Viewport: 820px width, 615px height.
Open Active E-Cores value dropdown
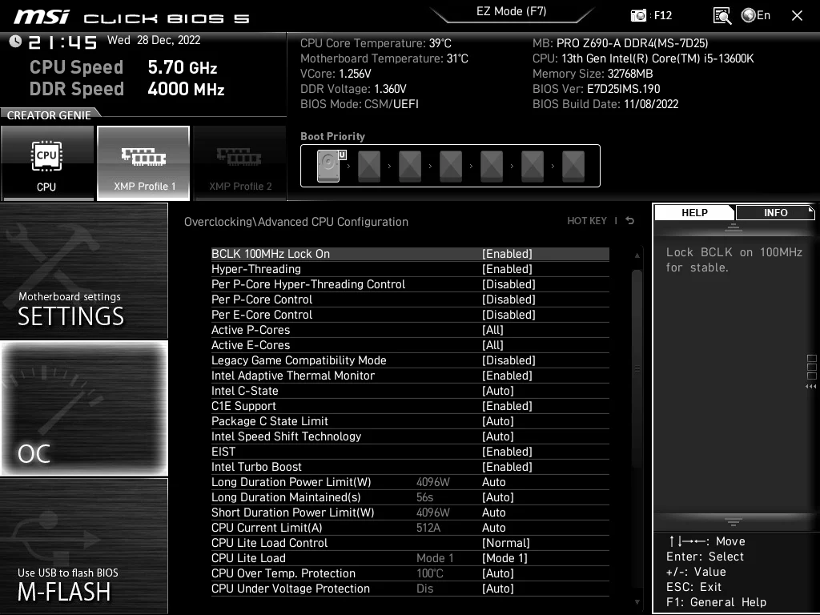point(492,345)
